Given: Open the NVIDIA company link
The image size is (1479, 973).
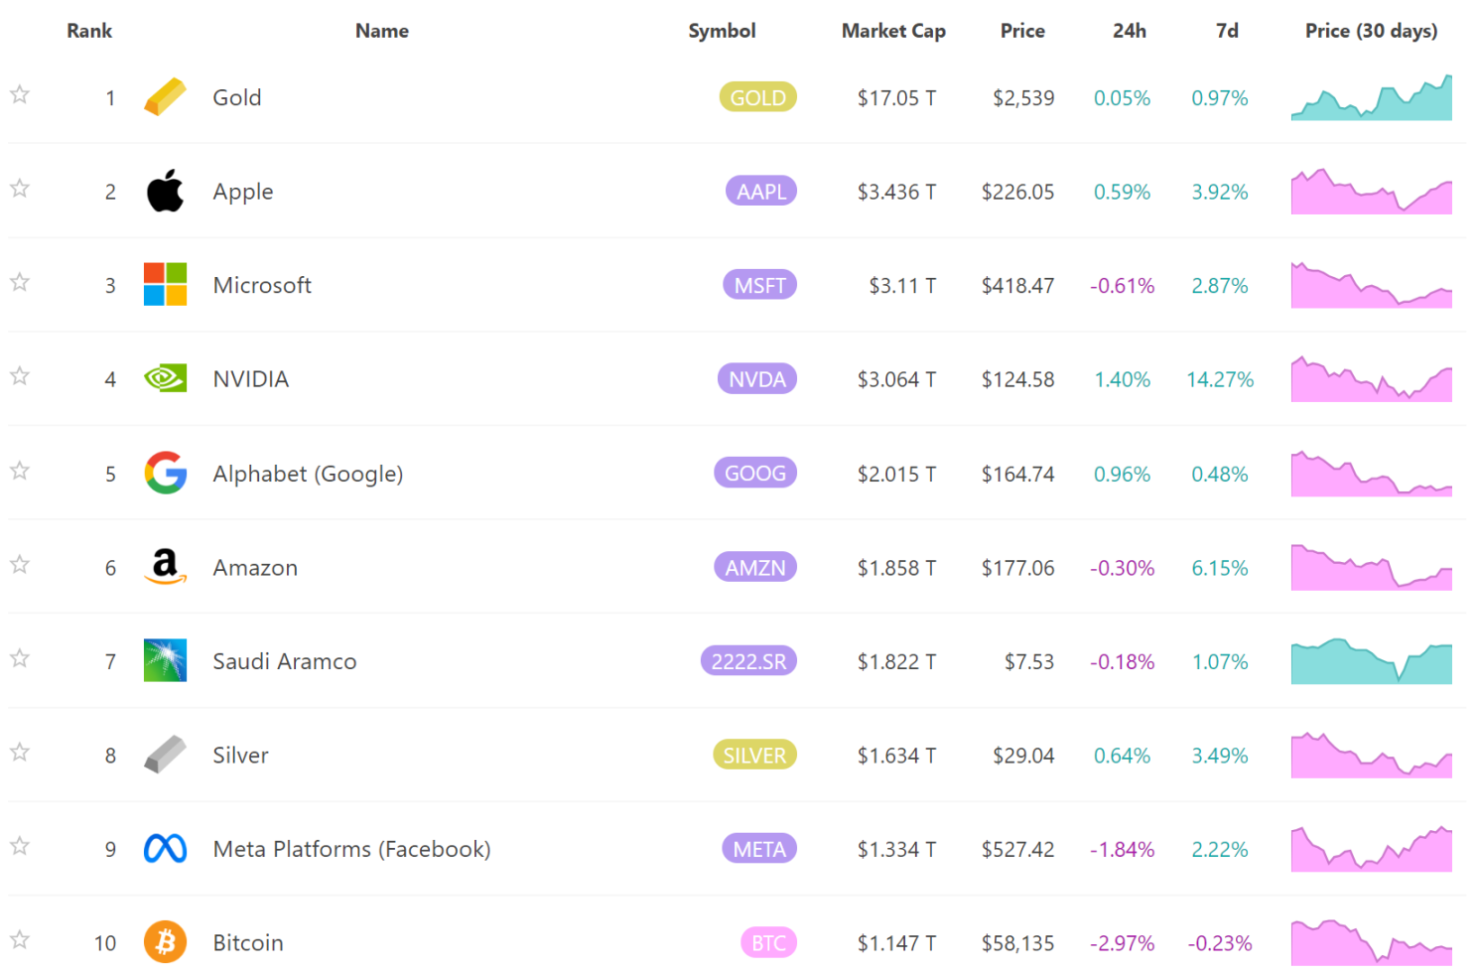Looking at the screenshot, I should point(251,379).
